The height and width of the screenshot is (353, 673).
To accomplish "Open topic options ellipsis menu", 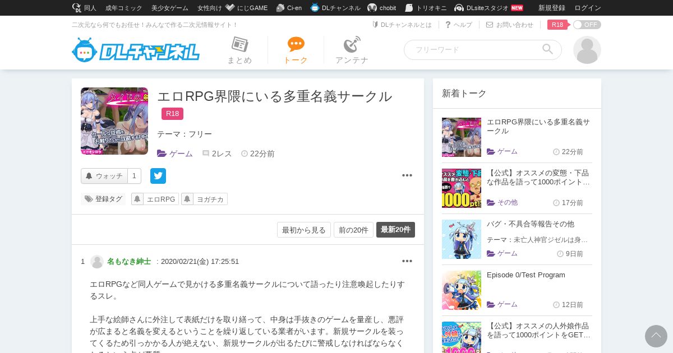I will coord(407,175).
